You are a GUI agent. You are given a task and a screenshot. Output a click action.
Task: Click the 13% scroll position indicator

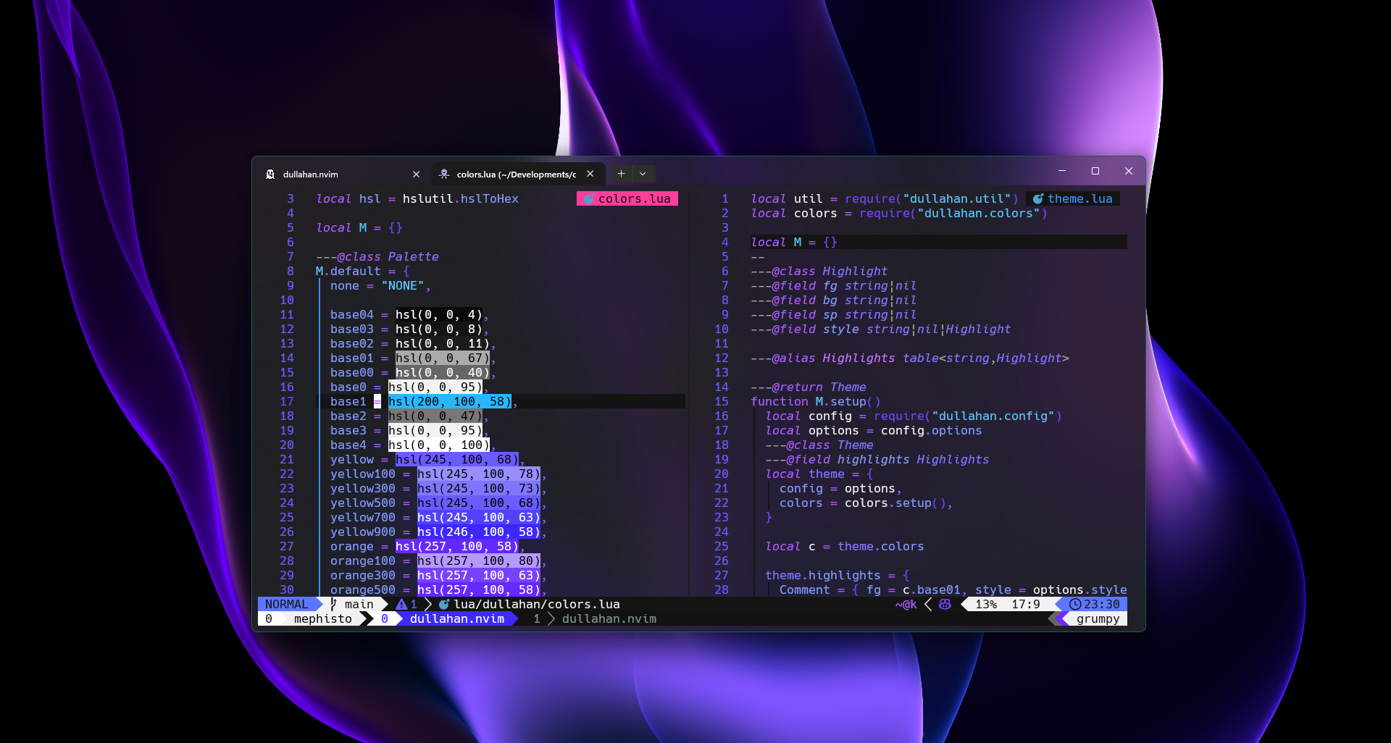986,604
